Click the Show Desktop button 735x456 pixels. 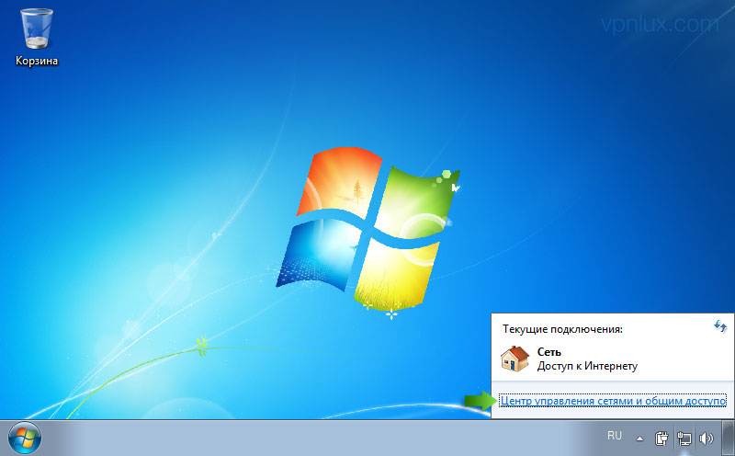point(728,439)
